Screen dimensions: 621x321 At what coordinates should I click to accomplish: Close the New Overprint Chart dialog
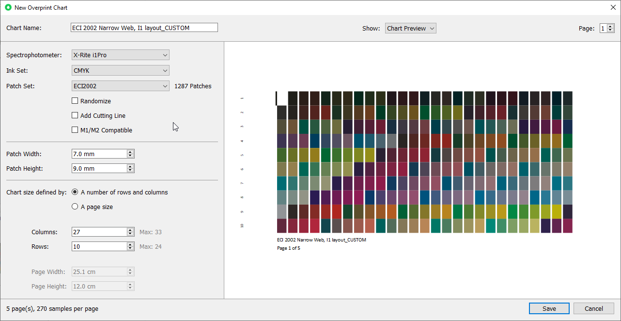click(x=613, y=7)
